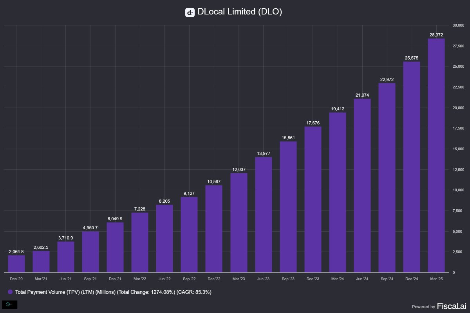Click the Dec '20 bar
This screenshot has height=313, width=470.
coord(16,264)
